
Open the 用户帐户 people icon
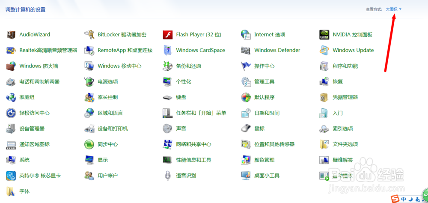coord(89,176)
